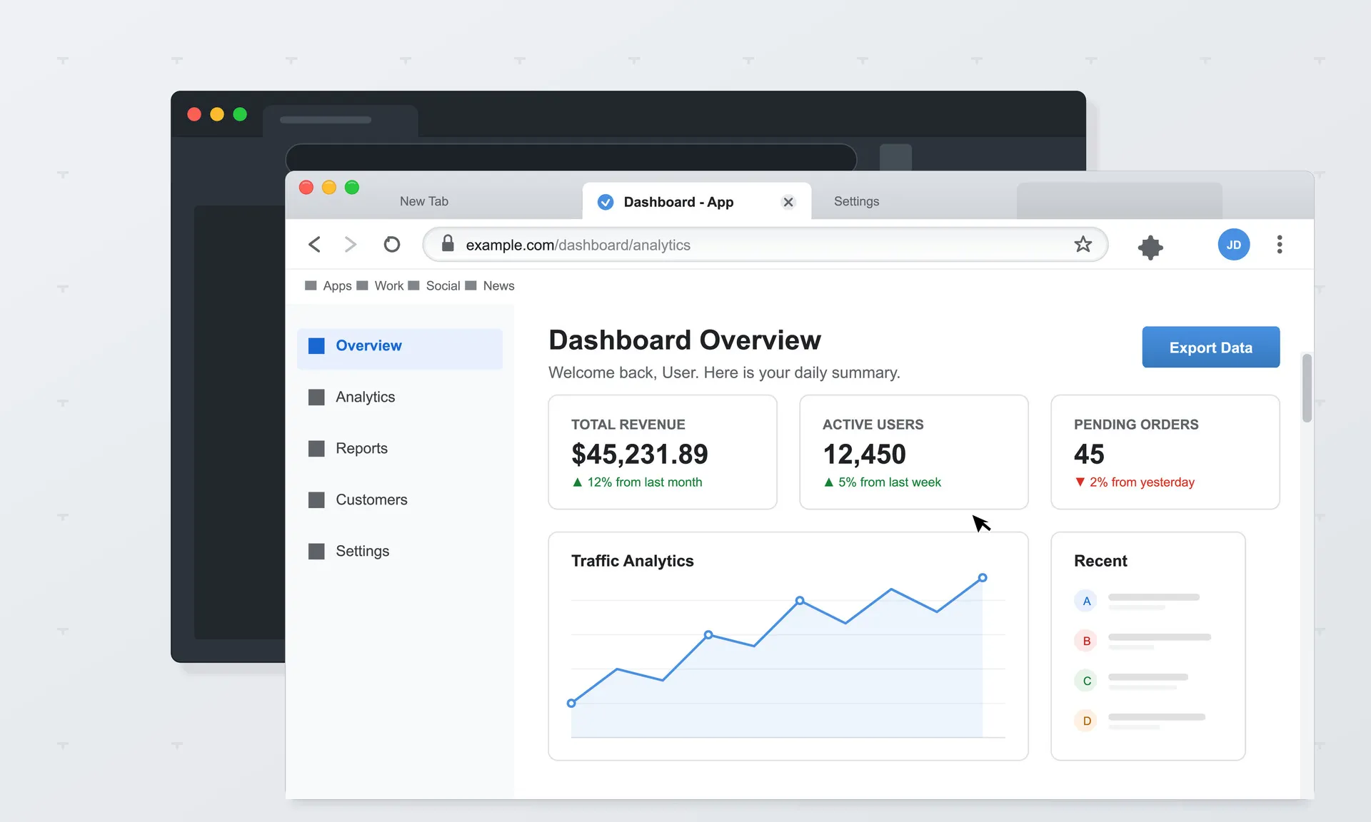Click the first data point on the traffic chart
The image size is (1371, 822).
point(571,704)
